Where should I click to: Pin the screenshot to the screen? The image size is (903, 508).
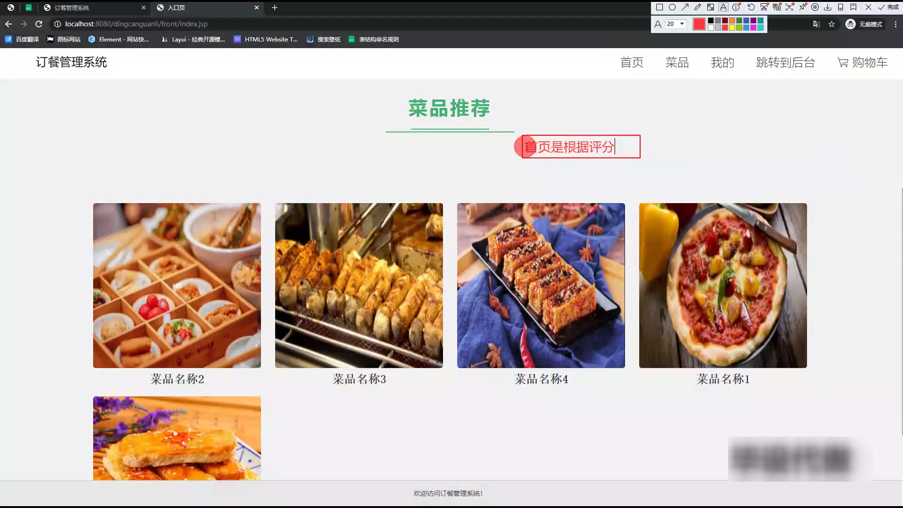tap(802, 7)
